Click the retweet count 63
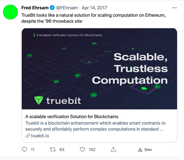Screen dimensions: 184x160 pyautogui.click(x=62, y=149)
